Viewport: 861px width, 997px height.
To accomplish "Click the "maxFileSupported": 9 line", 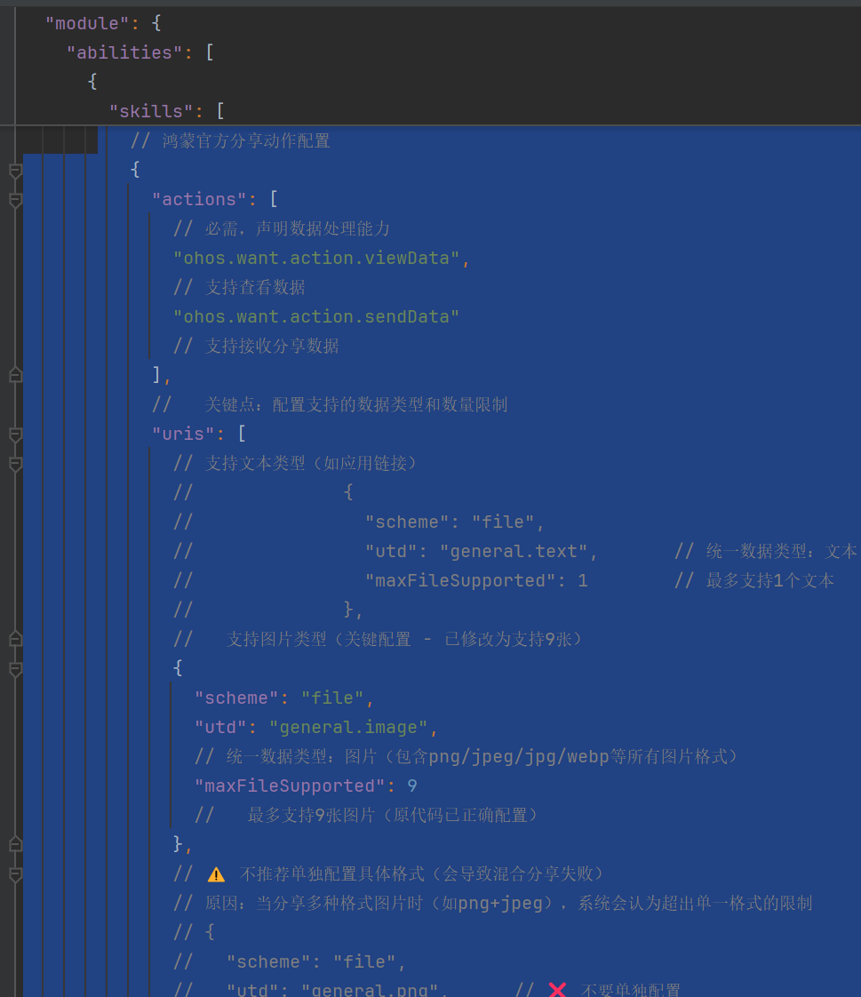I will point(306,786).
